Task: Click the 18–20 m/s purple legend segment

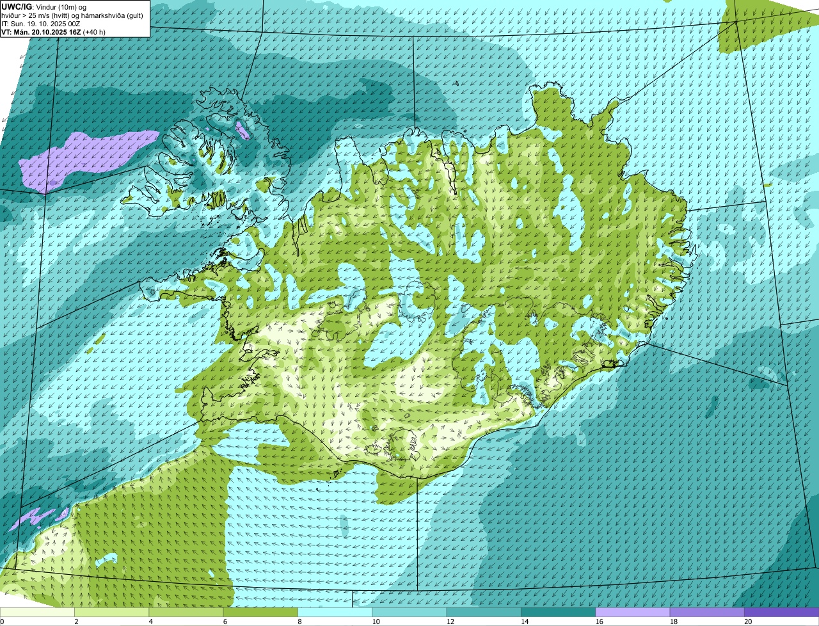Action: [x=707, y=612]
